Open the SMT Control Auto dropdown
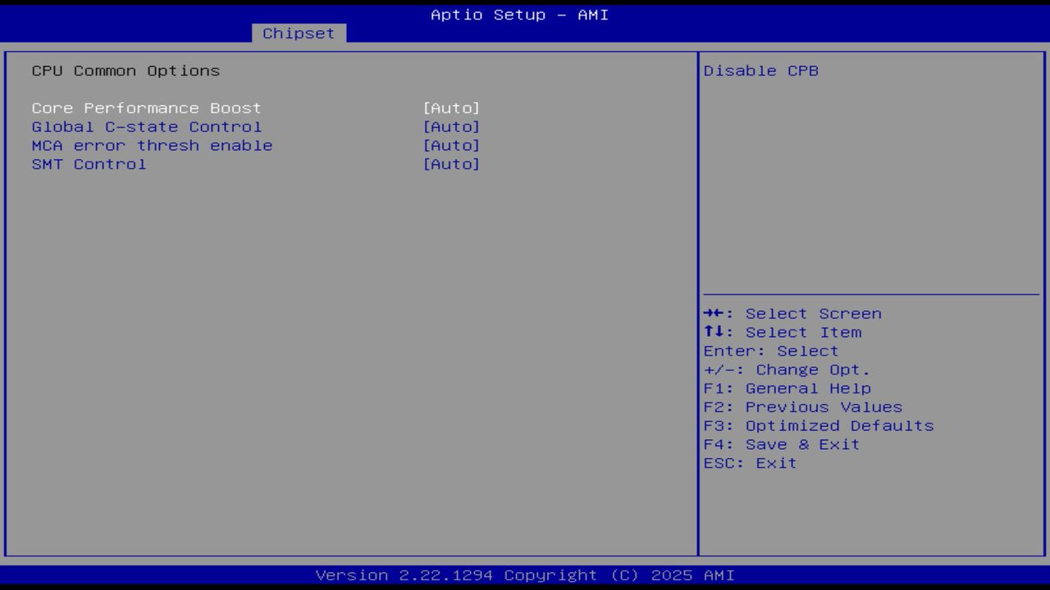 coord(452,164)
